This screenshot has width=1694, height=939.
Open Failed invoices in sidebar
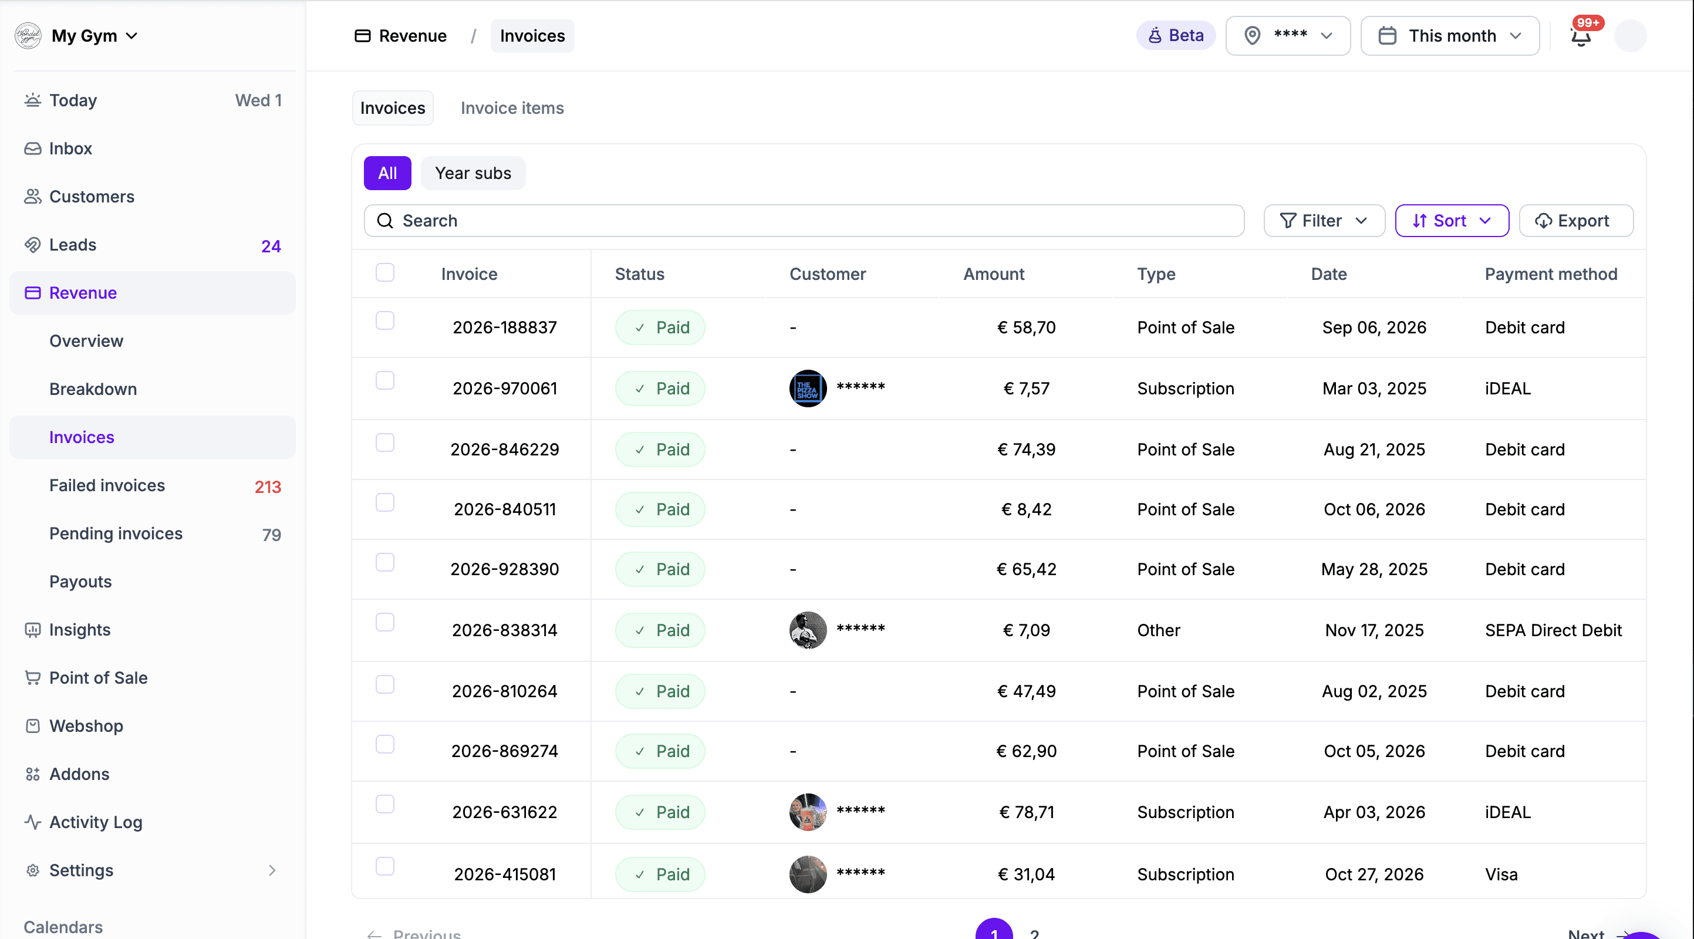click(107, 485)
